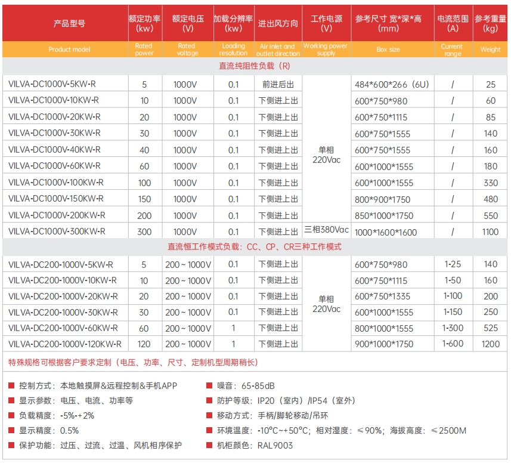The image size is (511, 463).
Task: Click the red bullet beside 防护等级
Action: [x=209, y=401]
